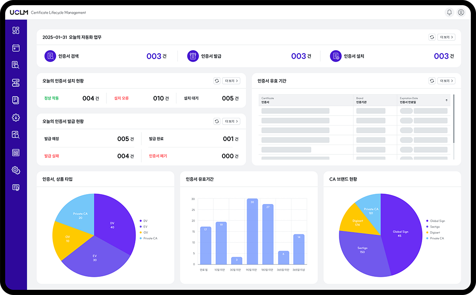Viewport: 476px width, 295px height.
Task: Click the 설치 오류 status label
Action: tap(121, 98)
